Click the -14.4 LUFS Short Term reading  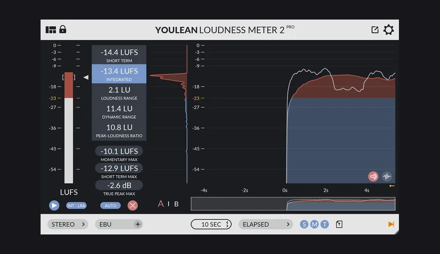tap(119, 55)
